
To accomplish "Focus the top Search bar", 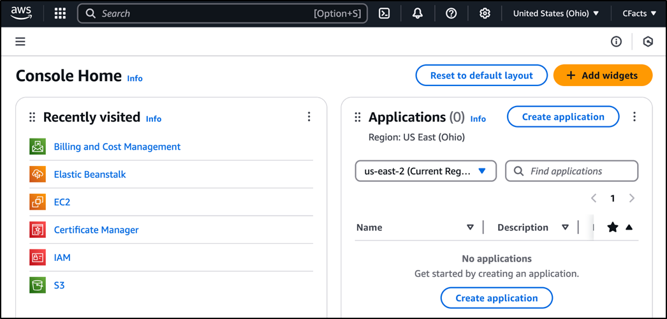I will point(223,13).
